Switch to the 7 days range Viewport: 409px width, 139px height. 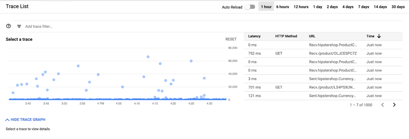364,7
